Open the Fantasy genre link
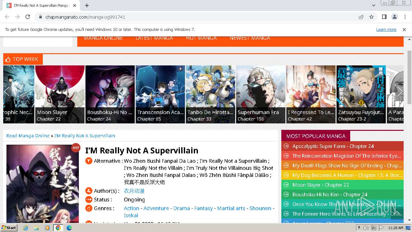Screen dimensions: 412x232 pyautogui.click(x=203, y=208)
